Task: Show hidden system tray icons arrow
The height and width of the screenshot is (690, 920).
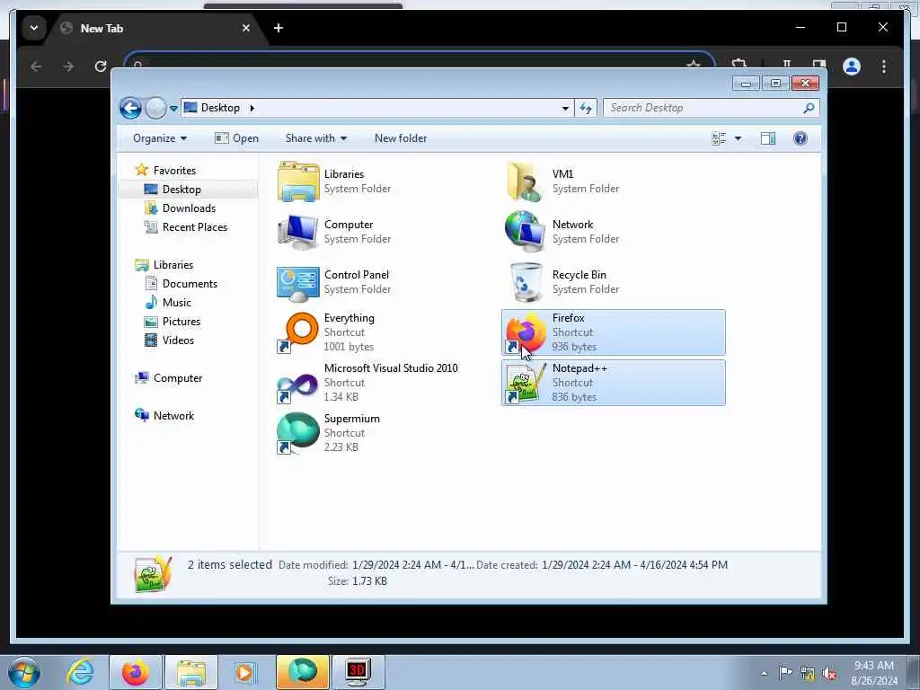Action: [x=765, y=674]
